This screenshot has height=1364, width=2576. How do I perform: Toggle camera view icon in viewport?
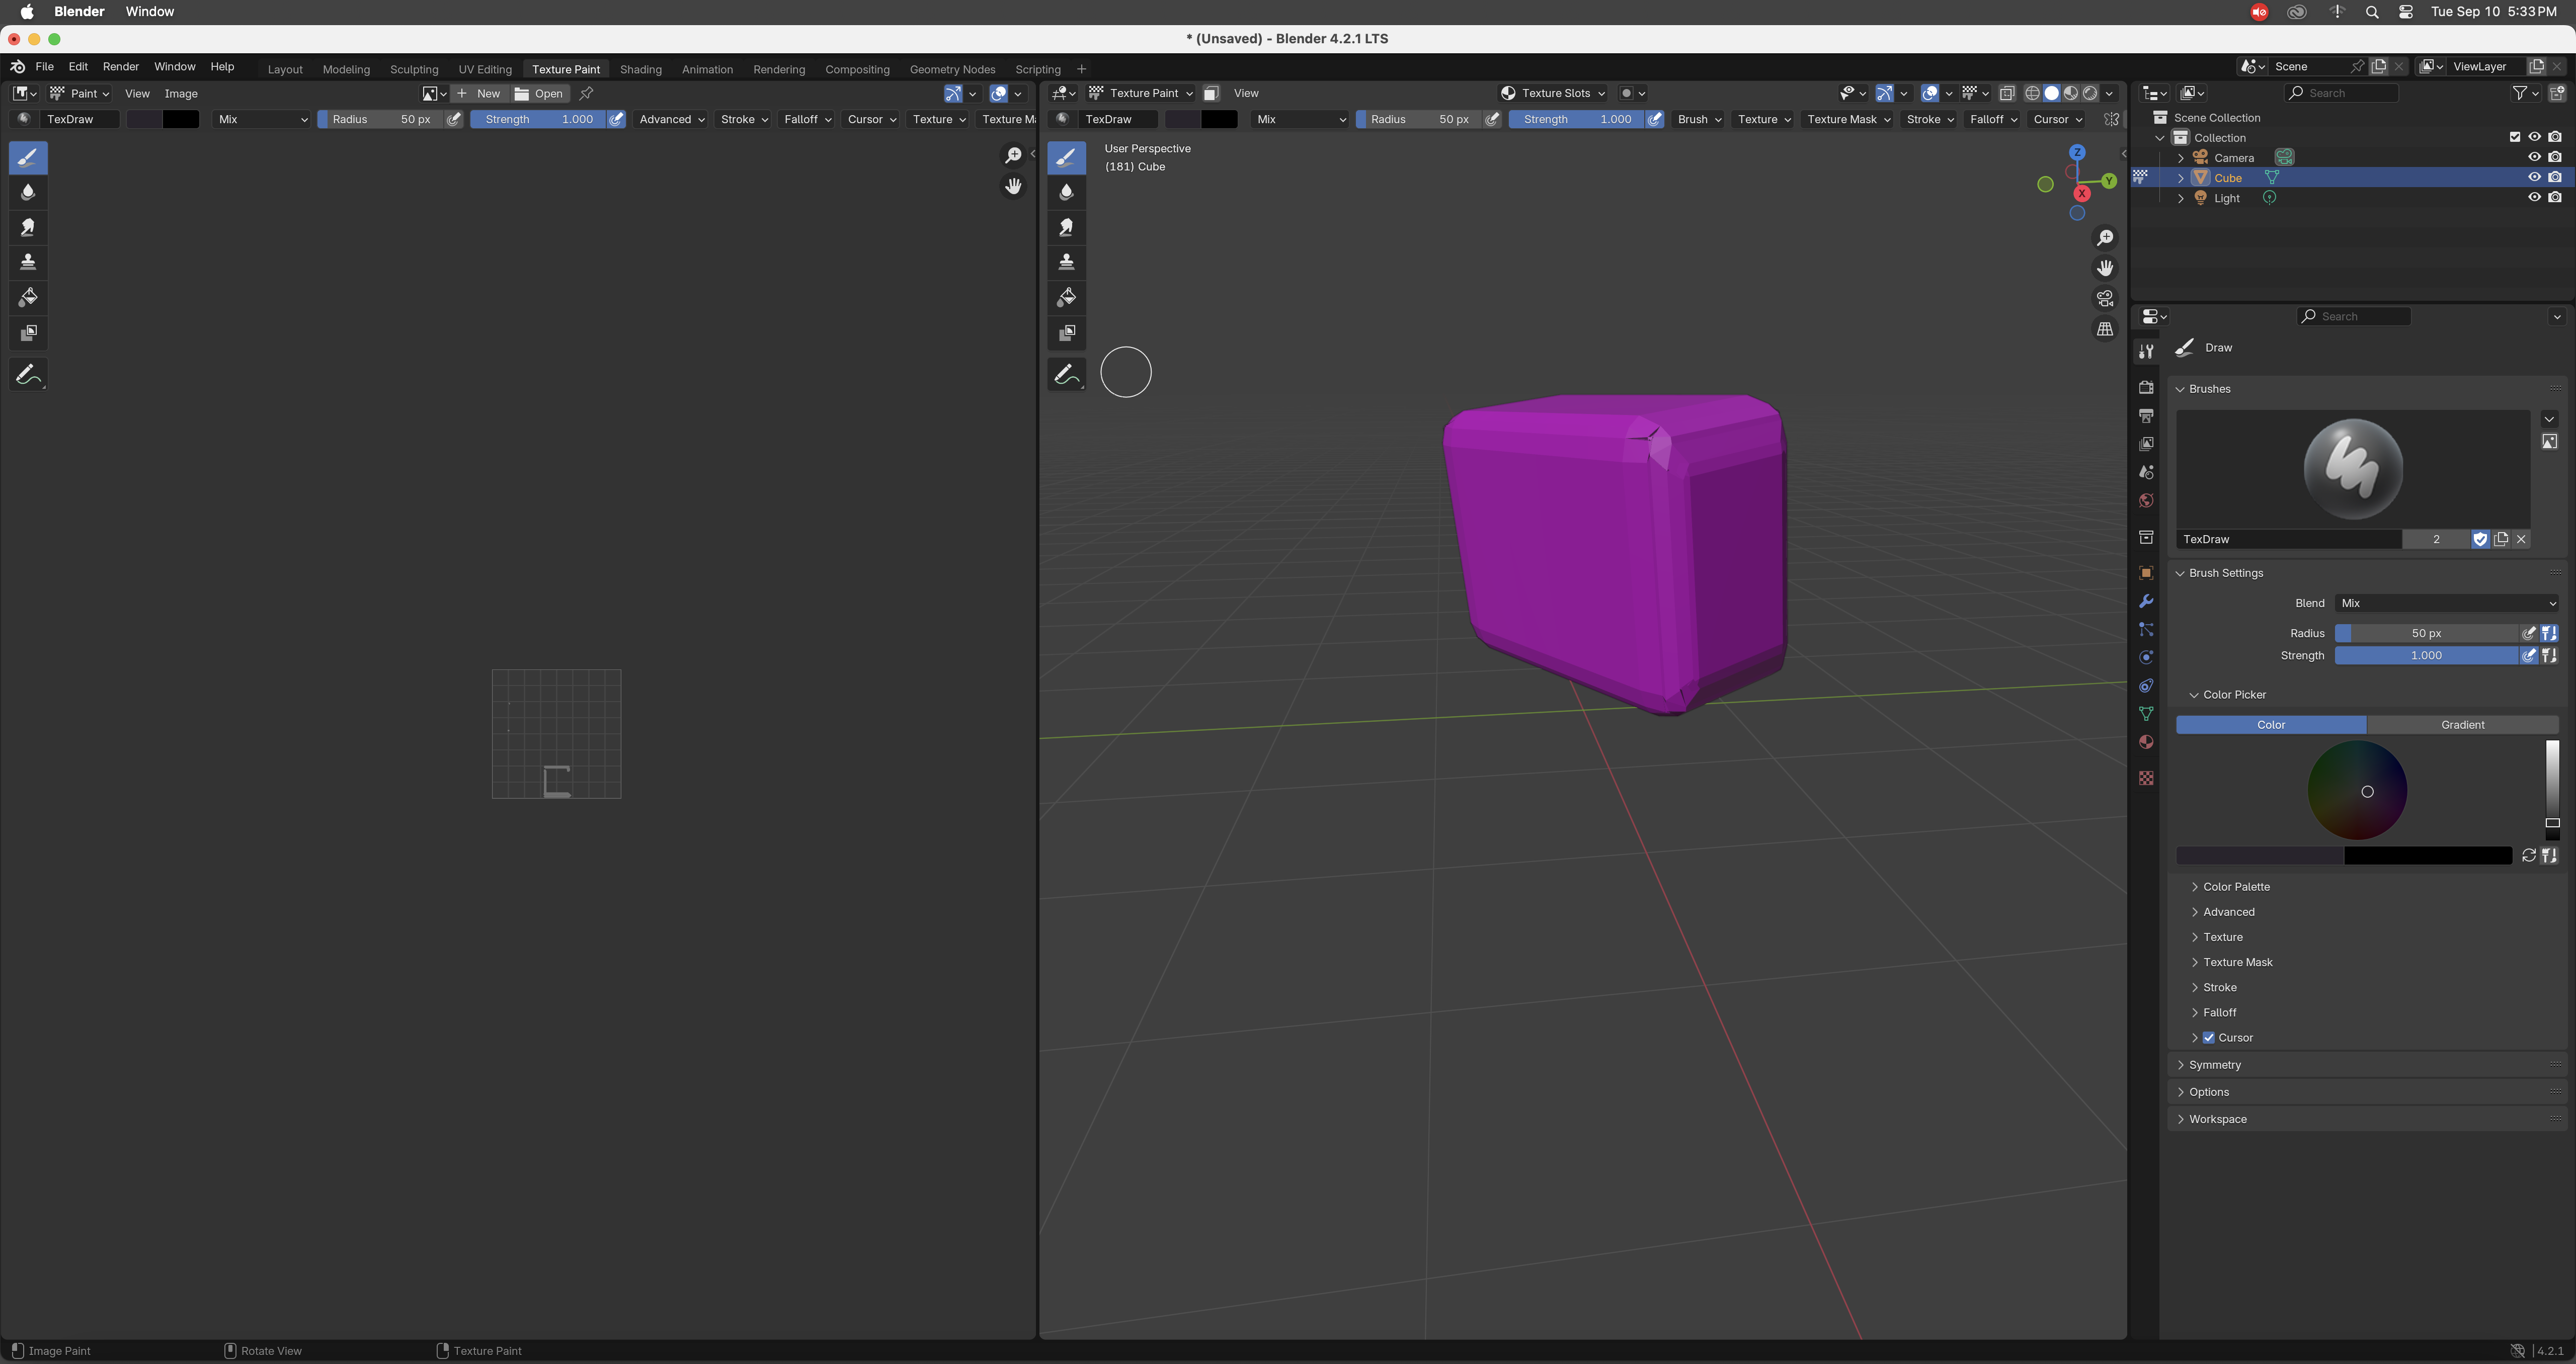click(x=2105, y=298)
